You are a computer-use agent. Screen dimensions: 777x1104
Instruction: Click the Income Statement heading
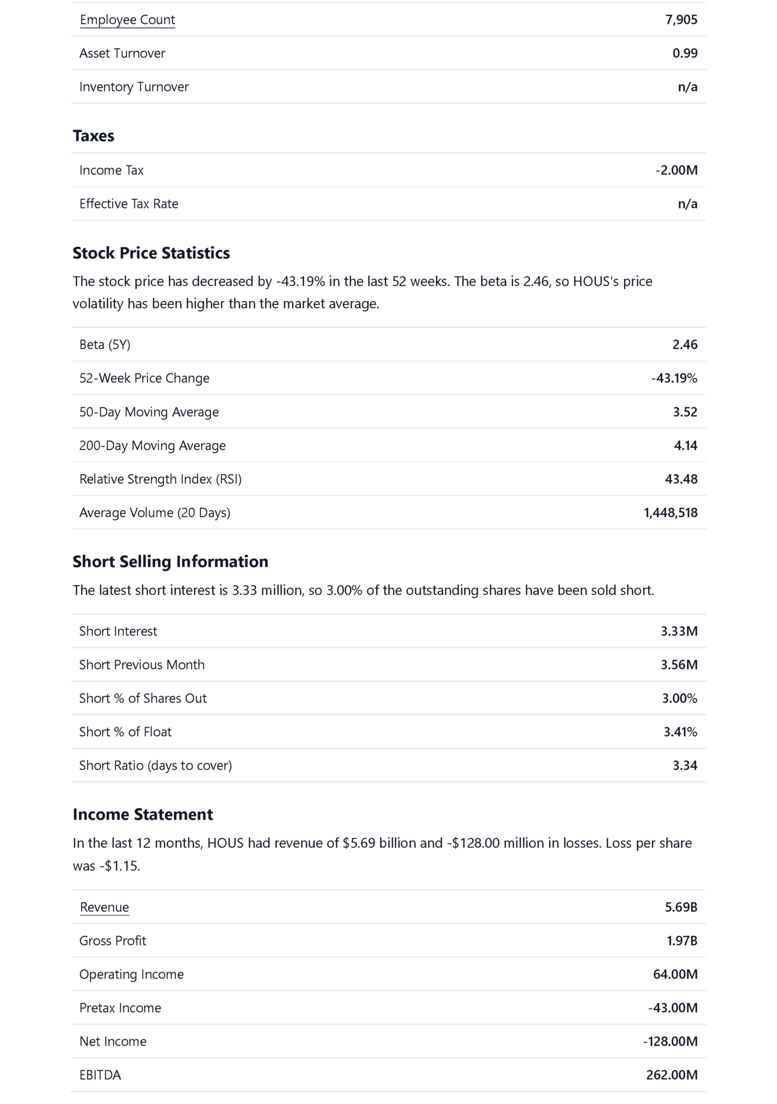[143, 814]
